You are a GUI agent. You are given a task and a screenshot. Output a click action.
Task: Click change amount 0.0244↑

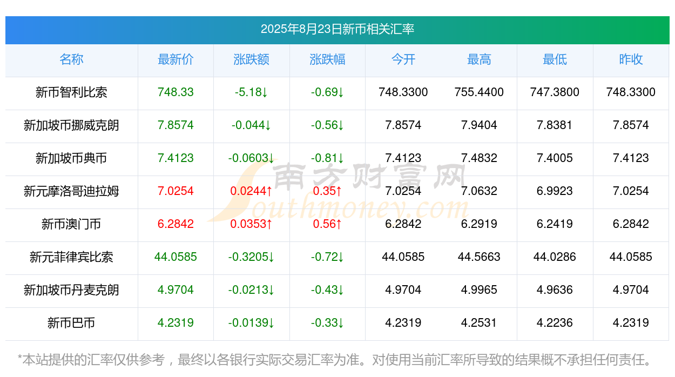[x=252, y=191]
